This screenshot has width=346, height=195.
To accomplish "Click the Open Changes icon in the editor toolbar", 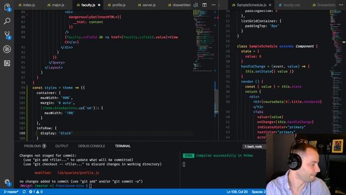I will pos(196,5).
